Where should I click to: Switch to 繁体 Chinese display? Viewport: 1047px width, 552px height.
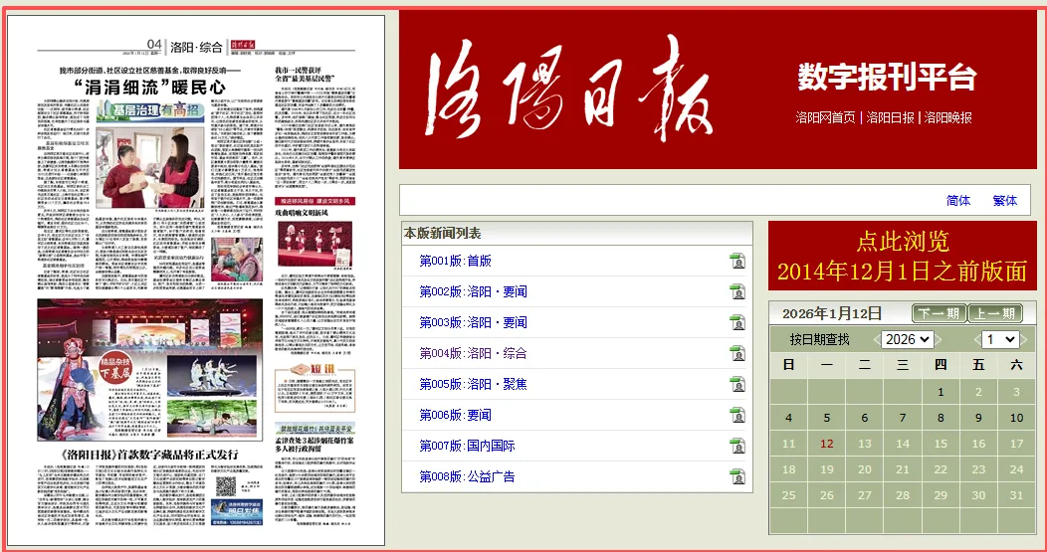coord(1005,200)
